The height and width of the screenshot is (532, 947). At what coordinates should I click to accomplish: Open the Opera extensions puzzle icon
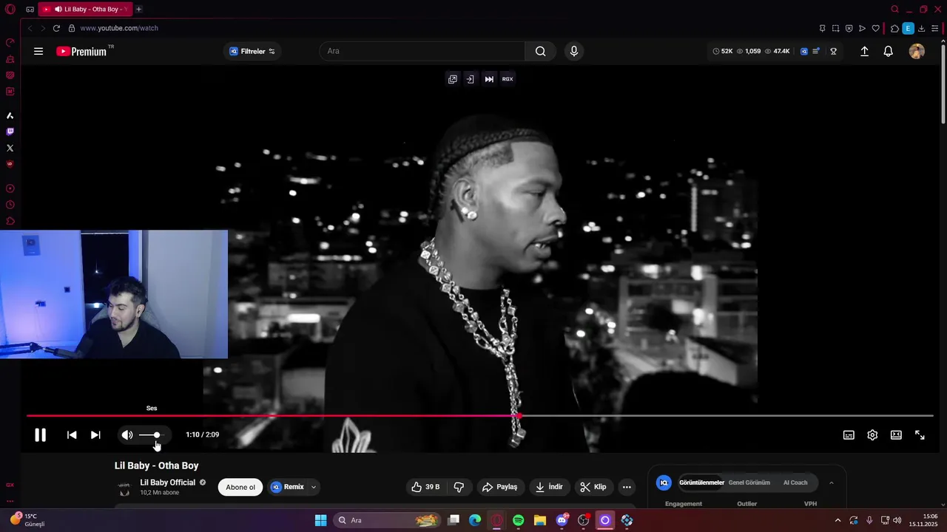click(x=894, y=28)
